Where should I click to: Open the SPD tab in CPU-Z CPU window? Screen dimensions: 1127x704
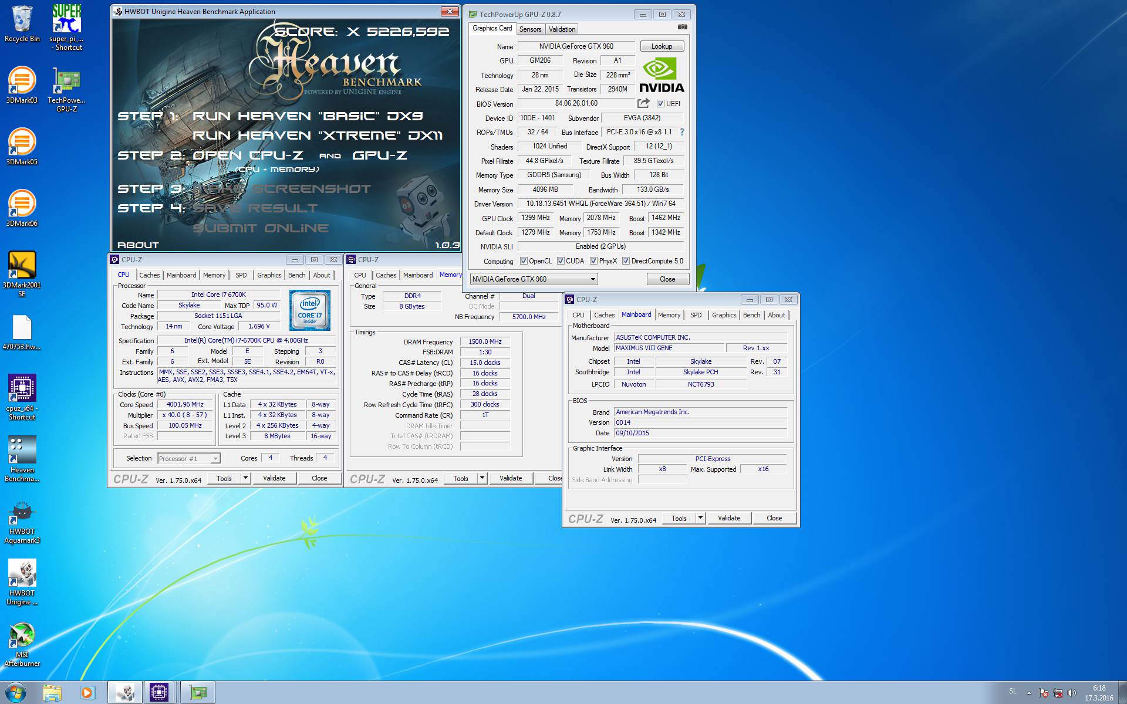241,275
